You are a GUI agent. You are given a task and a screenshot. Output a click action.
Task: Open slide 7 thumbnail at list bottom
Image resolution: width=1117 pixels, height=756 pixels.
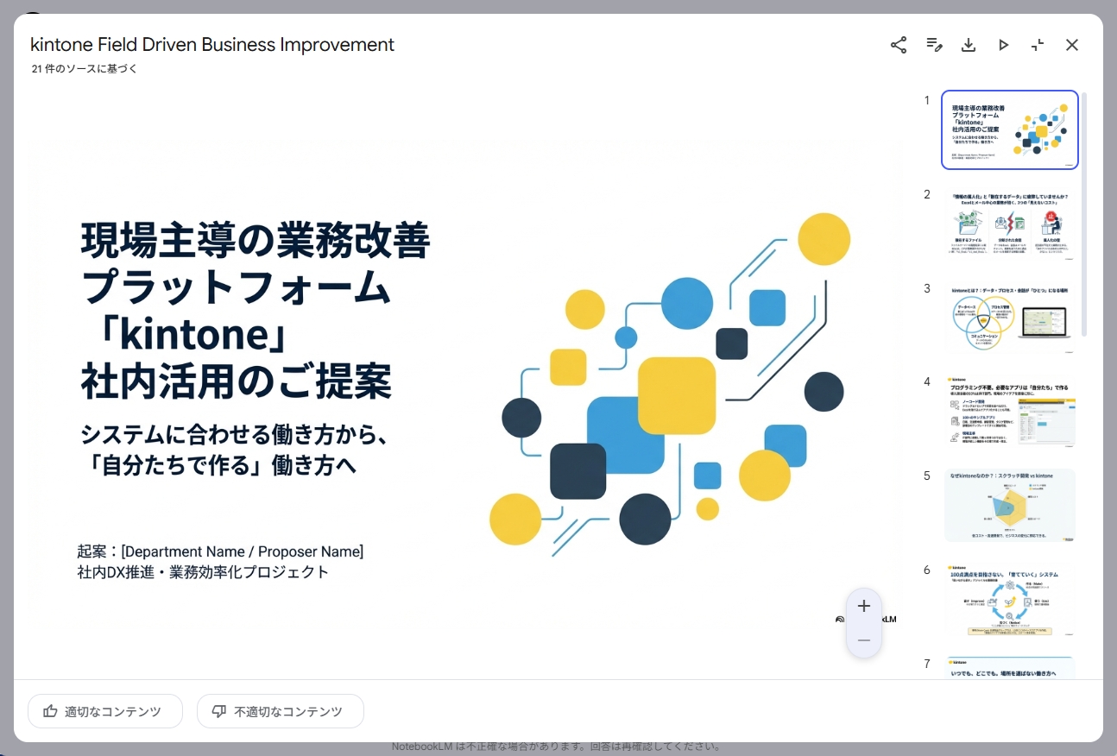[1010, 667]
